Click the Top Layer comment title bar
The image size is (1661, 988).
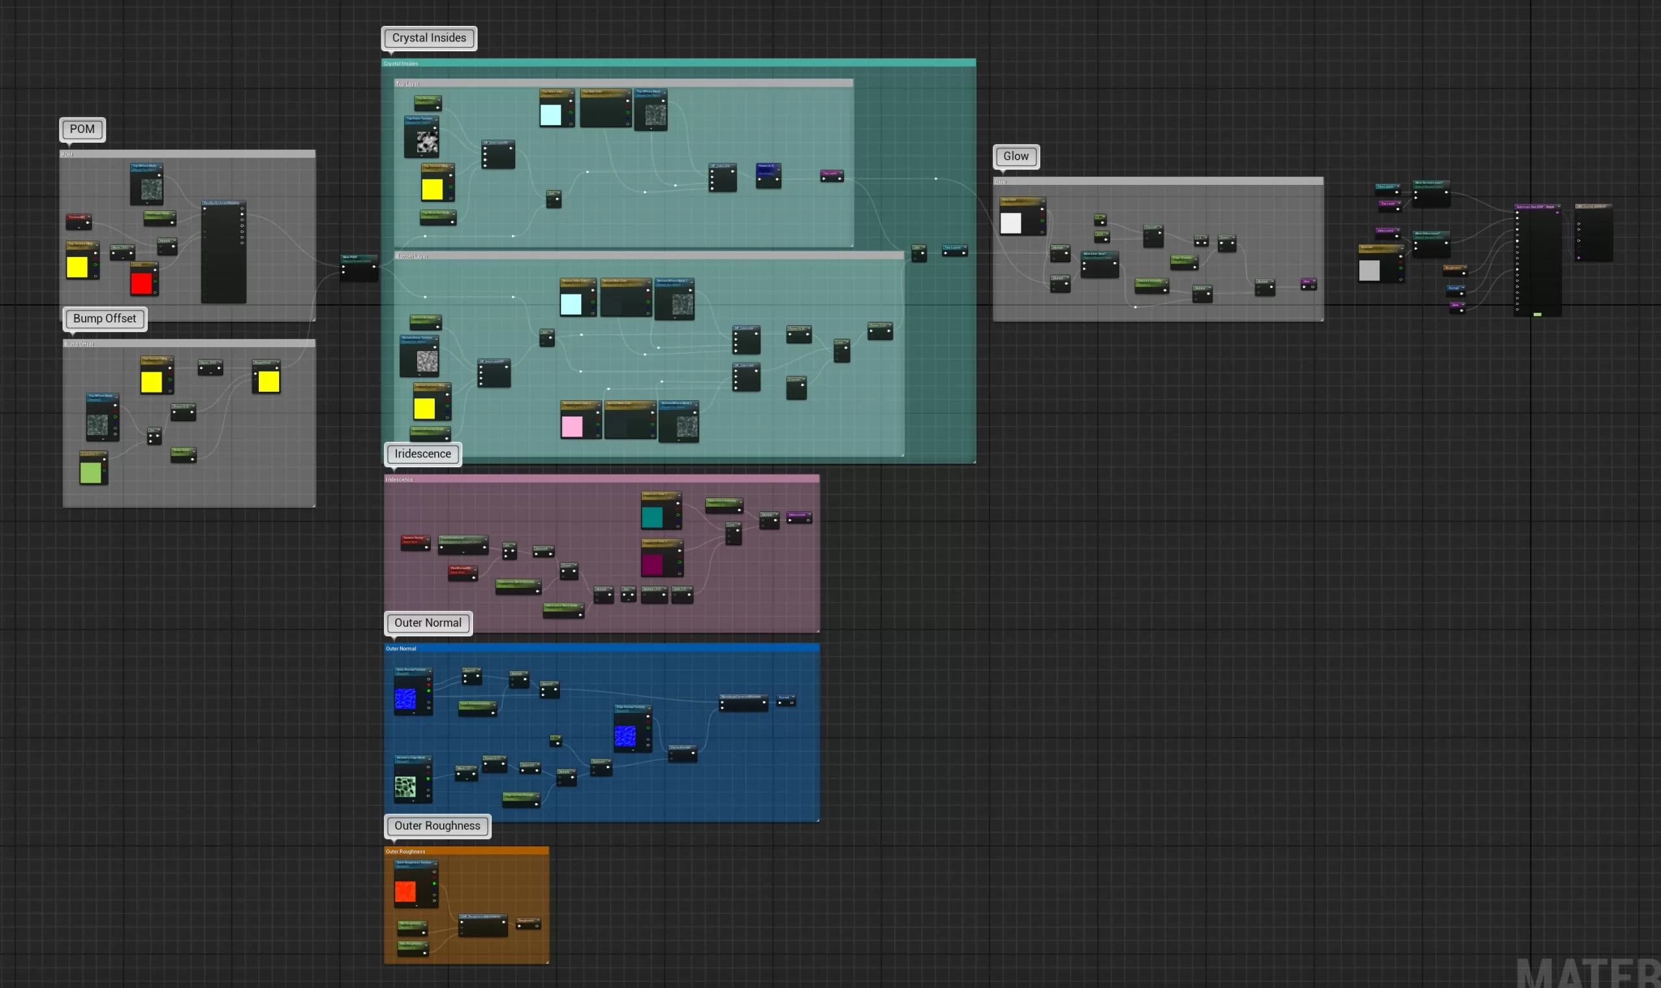click(x=624, y=83)
